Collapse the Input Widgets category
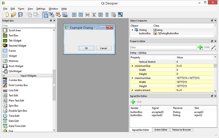This screenshot has width=219, height=138. [x=4, y=76]
